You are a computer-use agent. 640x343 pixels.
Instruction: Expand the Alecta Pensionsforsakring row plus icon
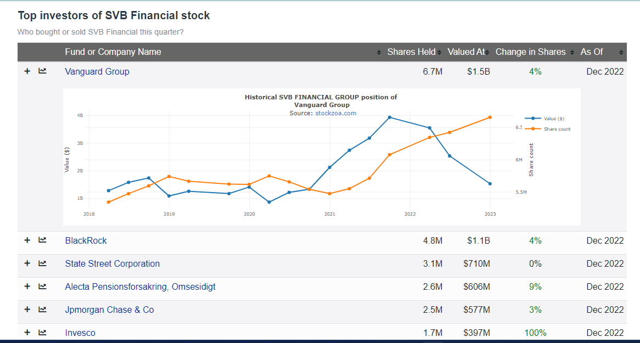coord(27,286)
